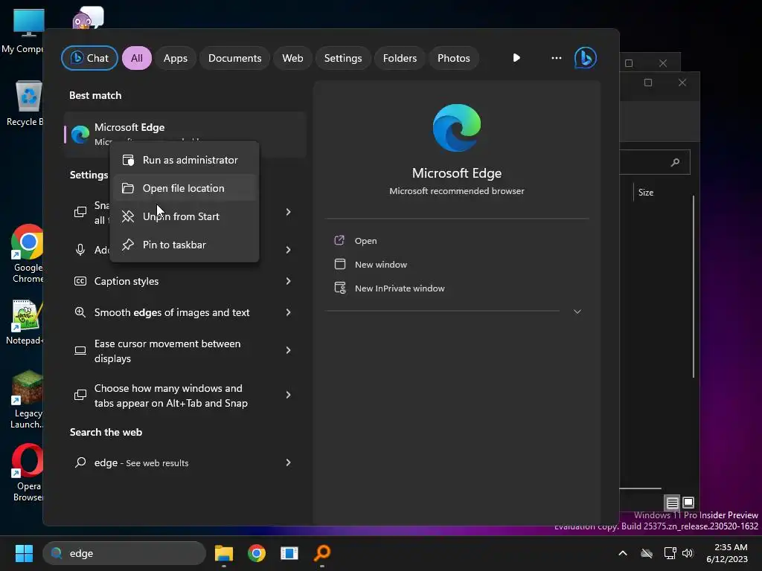762x571 pixels.
Task: Choose Pin to taskbar in context menu
Action: [x=185, y=245]
